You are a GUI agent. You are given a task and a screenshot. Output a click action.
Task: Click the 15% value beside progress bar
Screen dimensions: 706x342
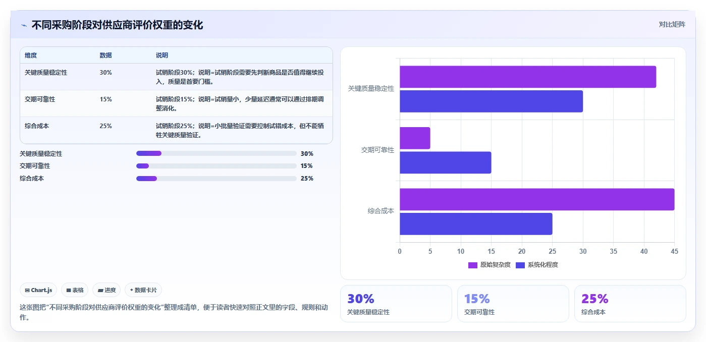click(307, 166)
